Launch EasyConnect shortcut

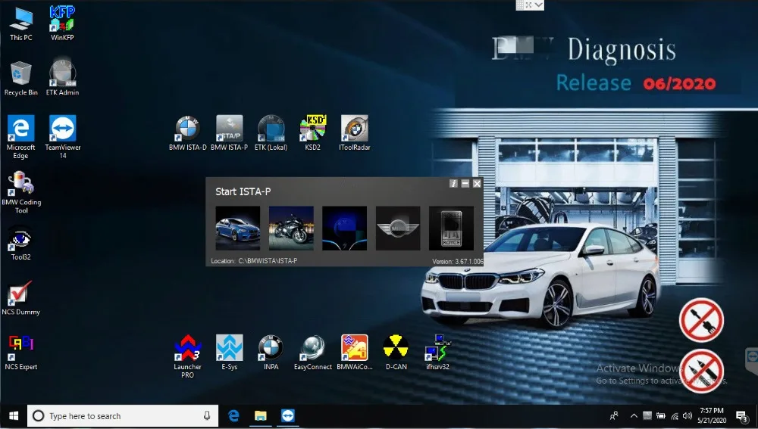(x=313, y=353)
